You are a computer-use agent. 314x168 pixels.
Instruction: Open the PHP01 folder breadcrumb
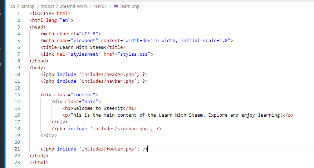point(100,6)
